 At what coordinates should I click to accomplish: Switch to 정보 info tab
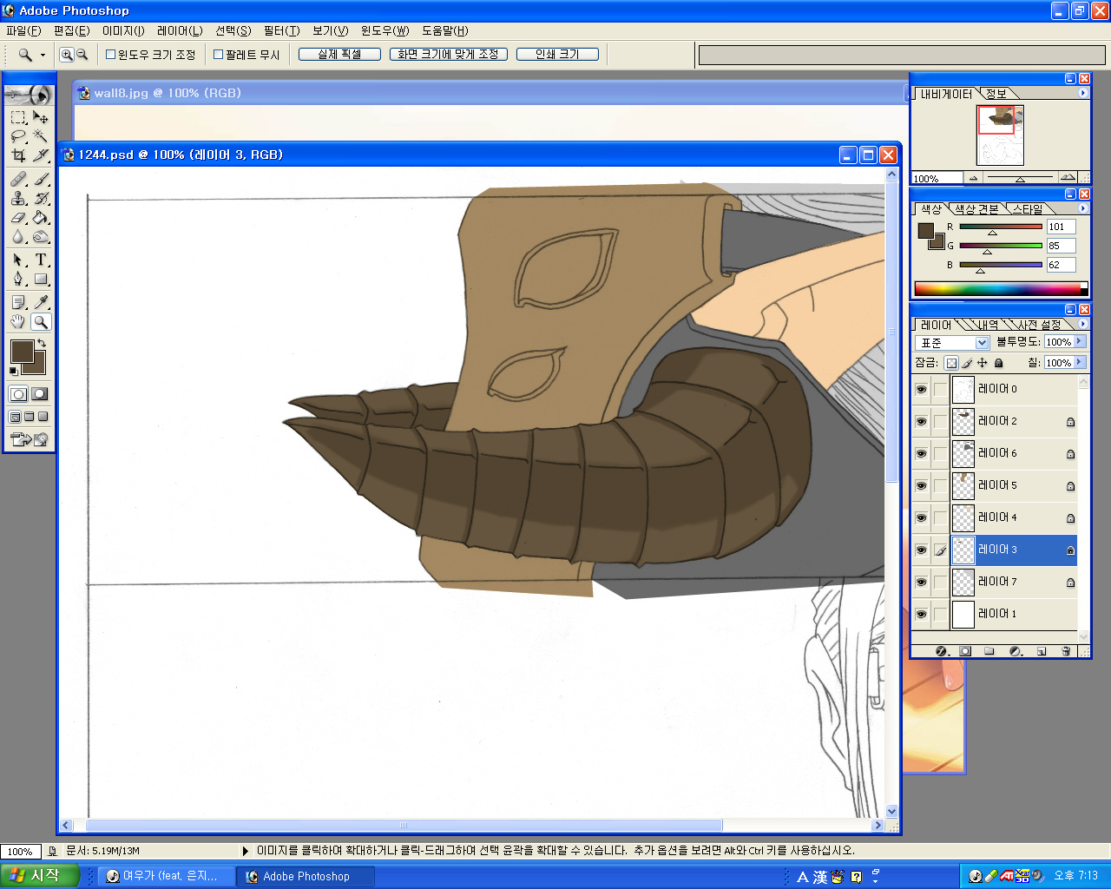pos(996,94)
